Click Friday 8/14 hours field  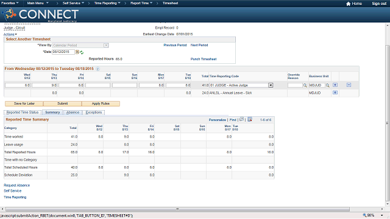[x=71, y=85]
